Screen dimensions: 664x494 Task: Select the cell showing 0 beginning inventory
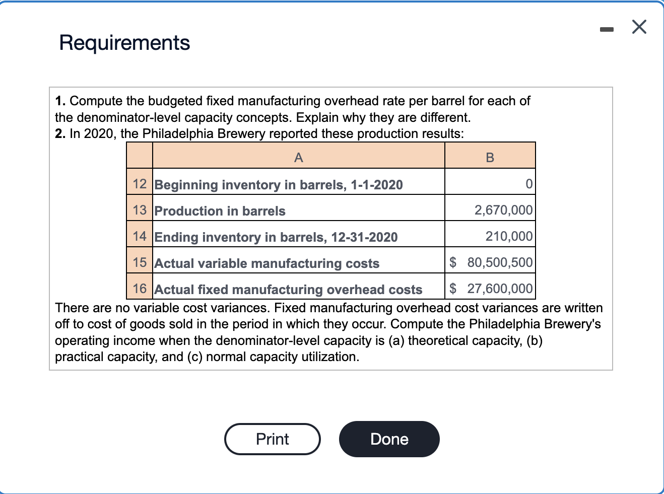(489, 184)
